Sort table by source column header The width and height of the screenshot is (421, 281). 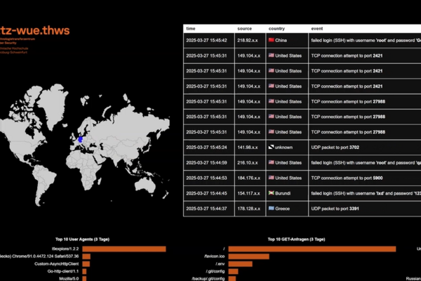point(244,29)
